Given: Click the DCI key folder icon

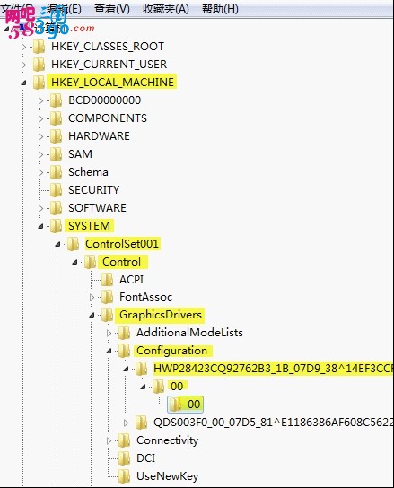Looking at the screenshot, I should (124, 458).
